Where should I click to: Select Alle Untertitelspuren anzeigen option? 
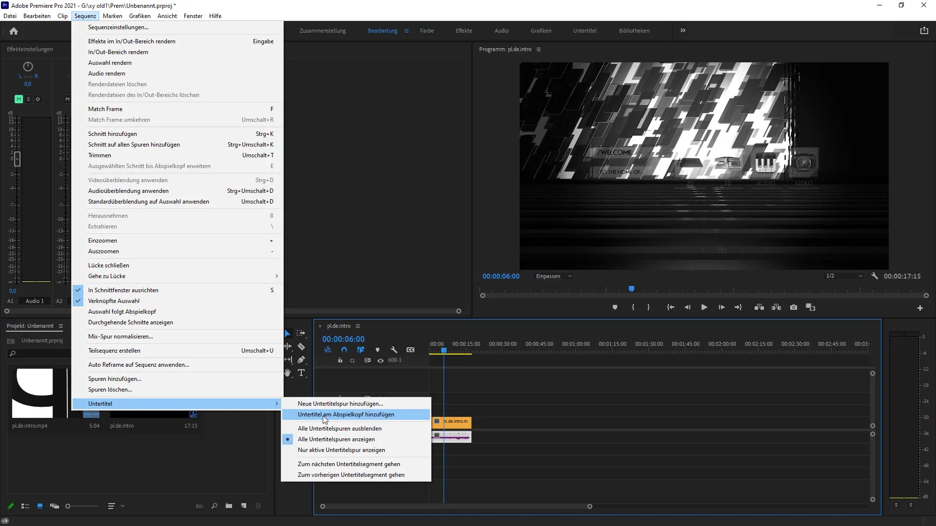(356, 439)
